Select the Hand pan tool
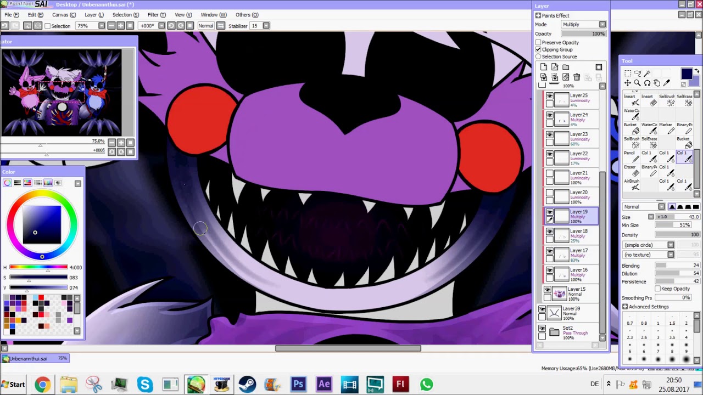This screenshot has height=395, width=703. [x=657, y=83]
